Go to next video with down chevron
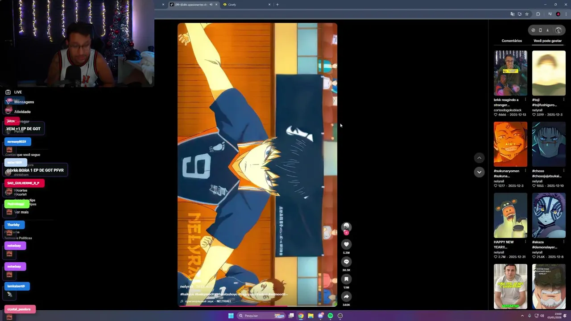 (x=479, y=172)
